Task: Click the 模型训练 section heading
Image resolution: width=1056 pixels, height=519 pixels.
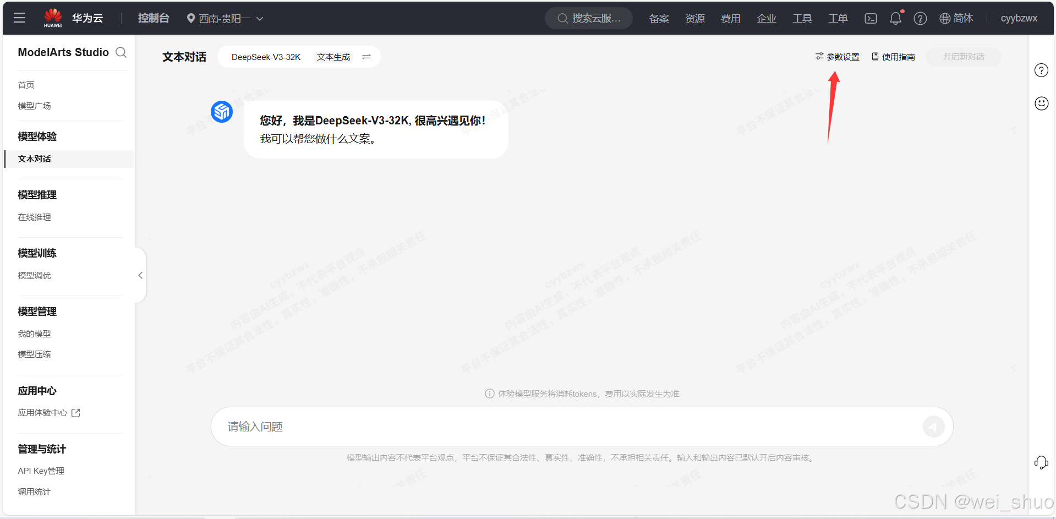Action: pos(37,253)
